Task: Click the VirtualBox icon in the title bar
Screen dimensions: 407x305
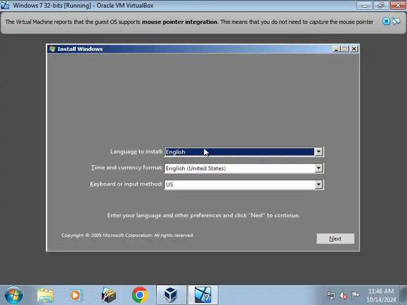Action: pyautogui.click(x=5, y=5)
